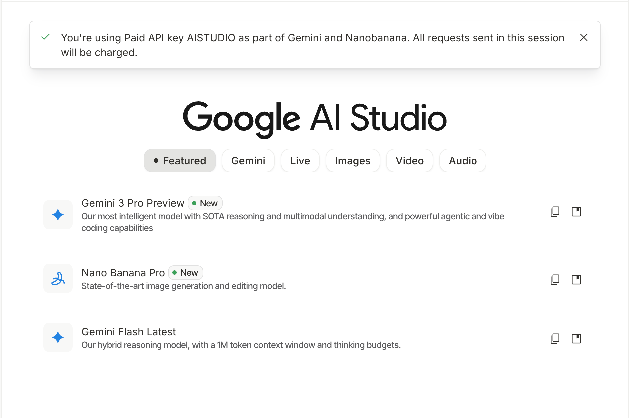
Task: Click the Gemini Flash Latest sparkle icon
Action: (58, 337)
